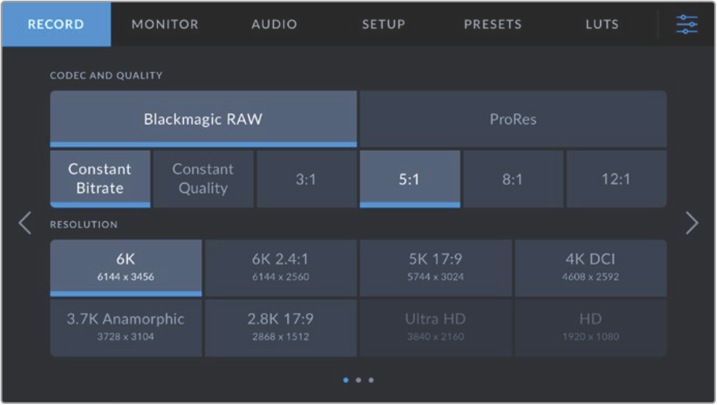This screenshot has height=405, width=717.
Task: Choose 4K DCI resolution
Action: click(590, 267)
